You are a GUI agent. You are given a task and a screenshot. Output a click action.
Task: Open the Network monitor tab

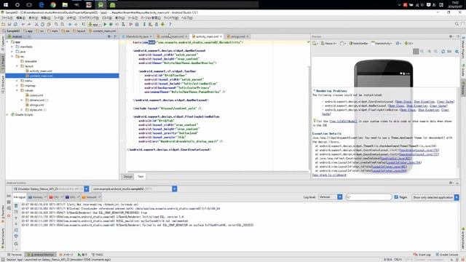point(90,197)
